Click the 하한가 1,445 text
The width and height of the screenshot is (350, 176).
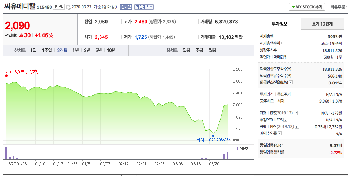[162, 37]
